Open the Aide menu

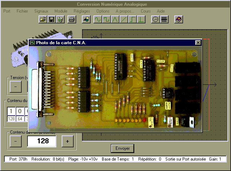[161, 11]
